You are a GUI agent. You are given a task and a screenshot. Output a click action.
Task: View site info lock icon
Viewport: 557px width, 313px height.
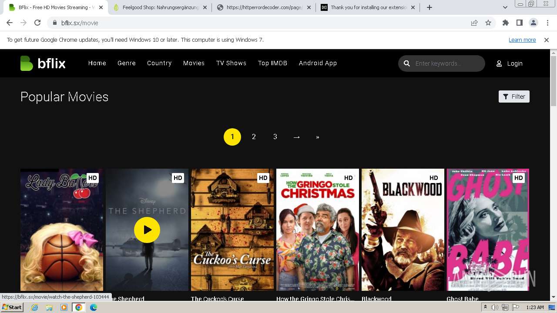(55, 23)
